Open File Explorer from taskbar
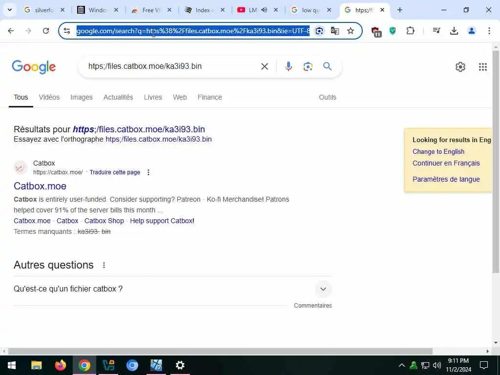Image resolution: width=500 pixels, height=375 pixels. pos(36,365)
